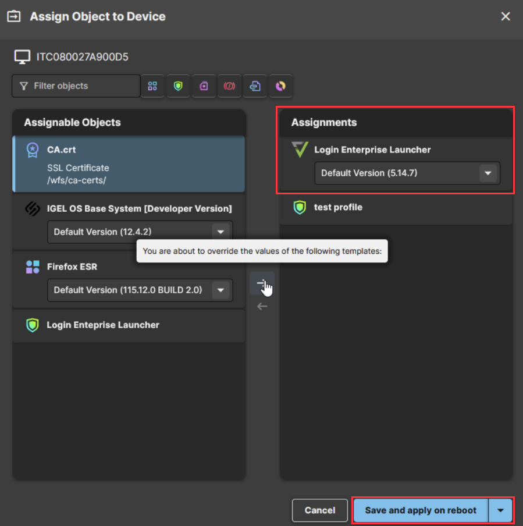Click the Cancel button
This screenshot has height=526, width=523.
click(x=319, y=510)
